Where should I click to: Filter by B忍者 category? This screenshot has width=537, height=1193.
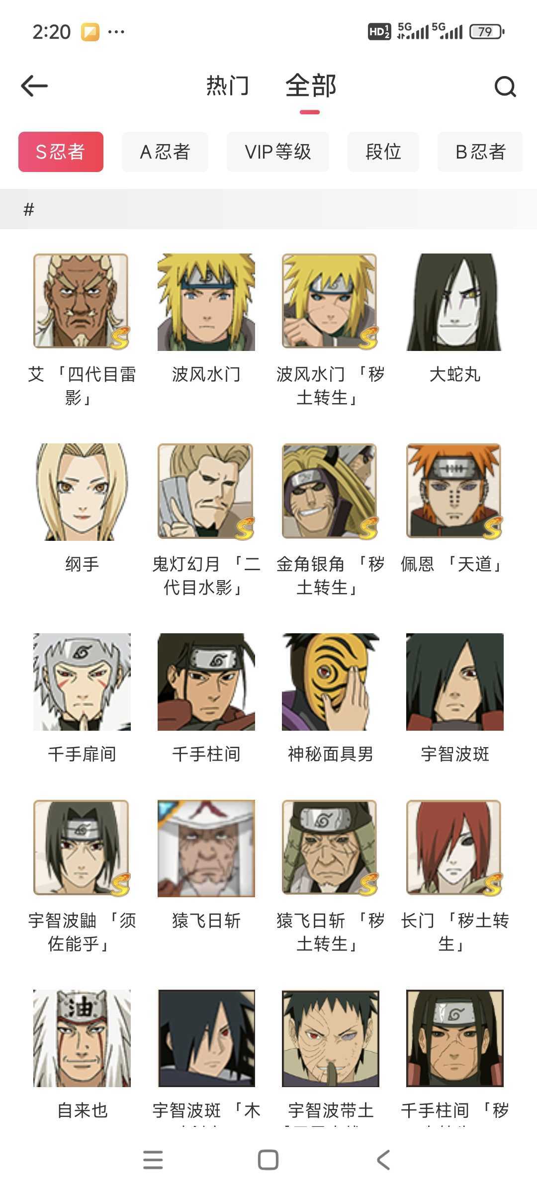coord(480,152)
